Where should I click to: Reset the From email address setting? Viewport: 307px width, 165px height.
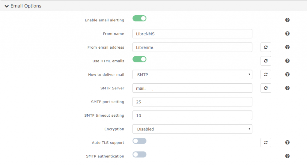[x=266, y=47]
